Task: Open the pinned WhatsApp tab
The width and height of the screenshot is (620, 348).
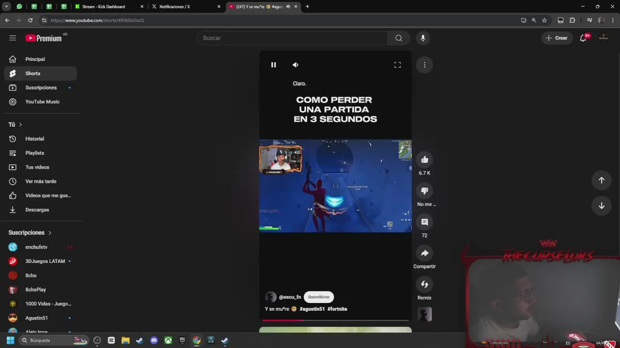Action: [x=19, y=7]
